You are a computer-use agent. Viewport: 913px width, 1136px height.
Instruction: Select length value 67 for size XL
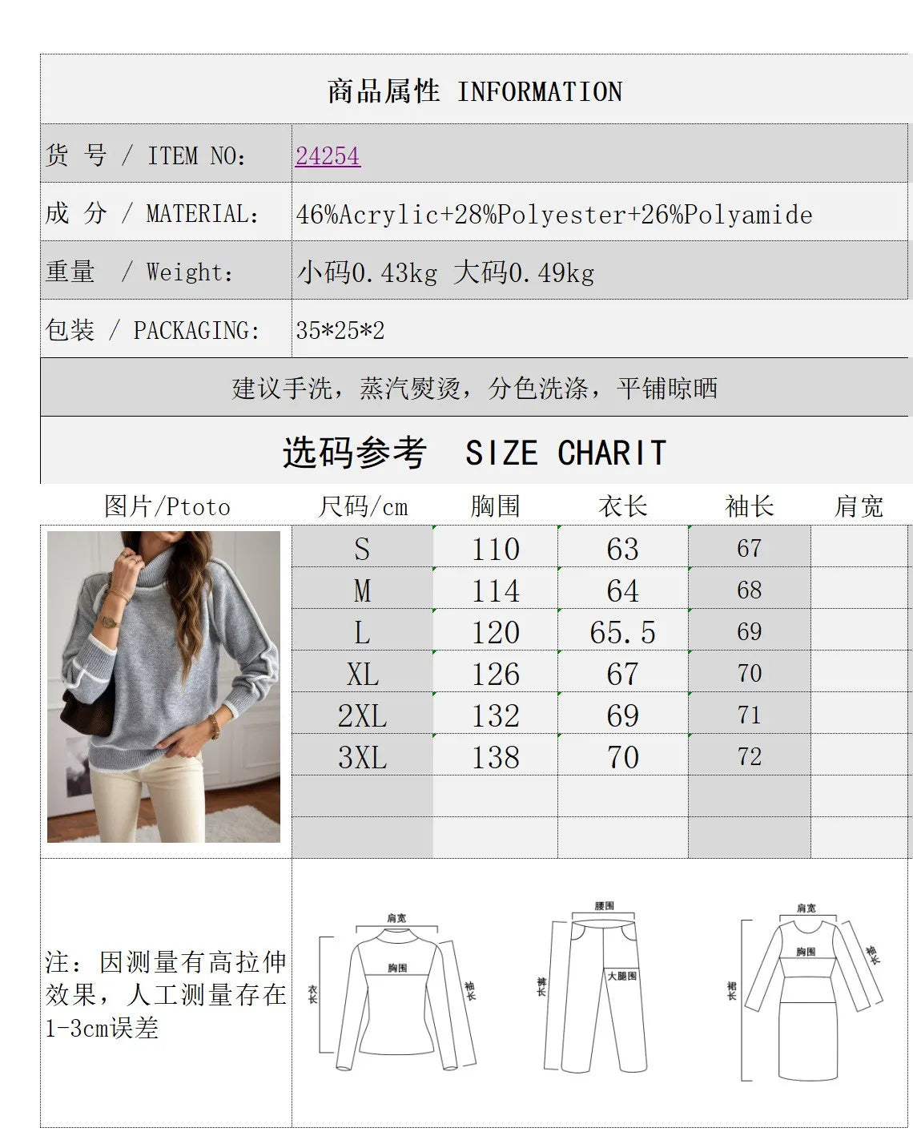pos(623,673)
